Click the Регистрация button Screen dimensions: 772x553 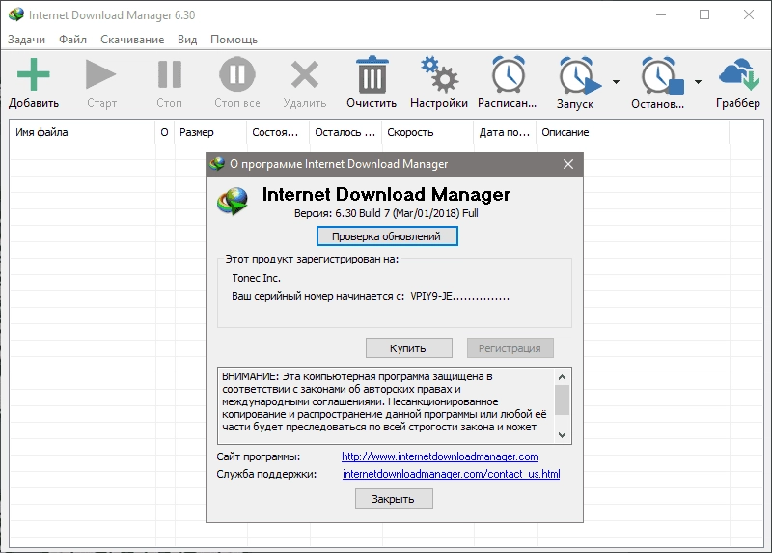pos(510,348)
